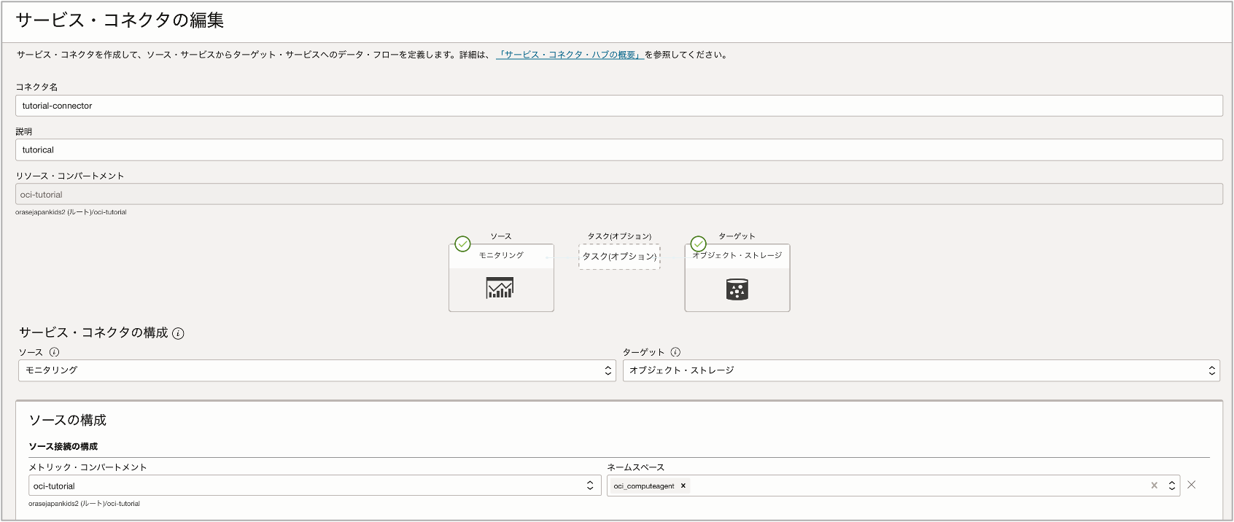Click the コネクタ名 field containing tutorial-connector
Viewport: 1234px width, 522px height.
(618, 106)
